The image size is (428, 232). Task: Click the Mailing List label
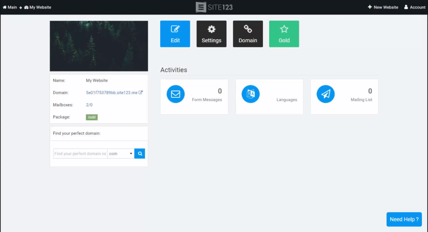click(x=361, y=100)
